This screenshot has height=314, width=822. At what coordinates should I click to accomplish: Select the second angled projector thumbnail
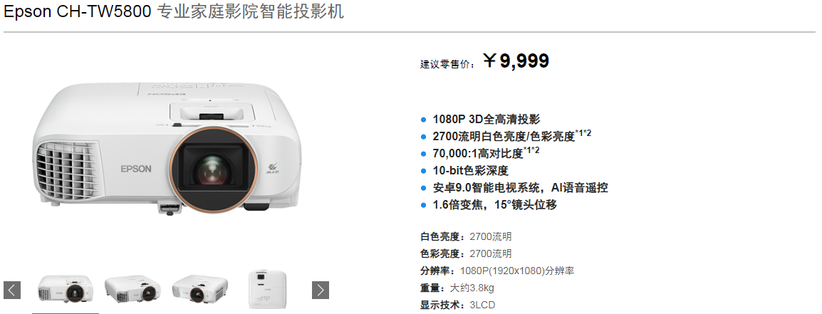click(x=132, y=289)
